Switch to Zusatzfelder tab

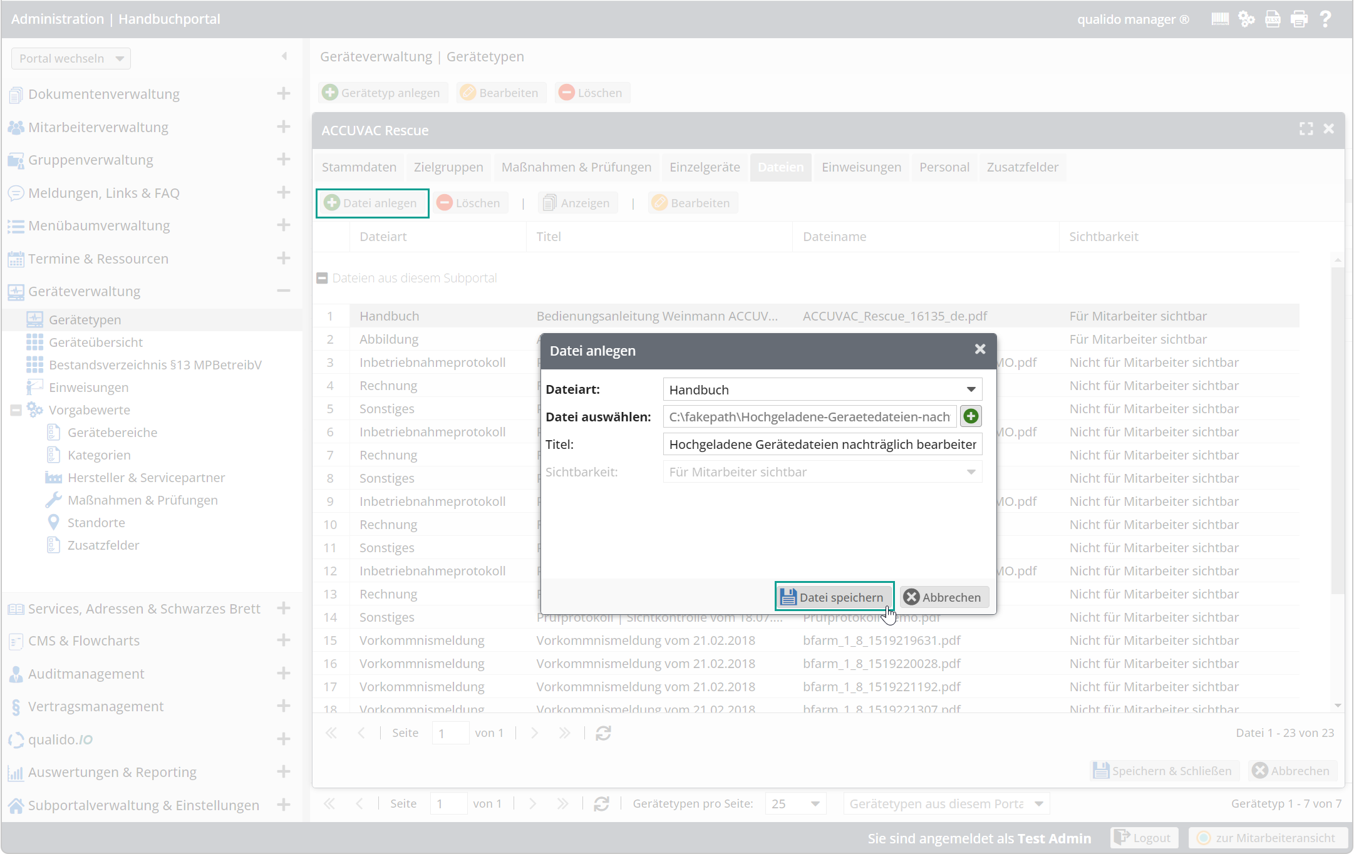(1023, 167)
